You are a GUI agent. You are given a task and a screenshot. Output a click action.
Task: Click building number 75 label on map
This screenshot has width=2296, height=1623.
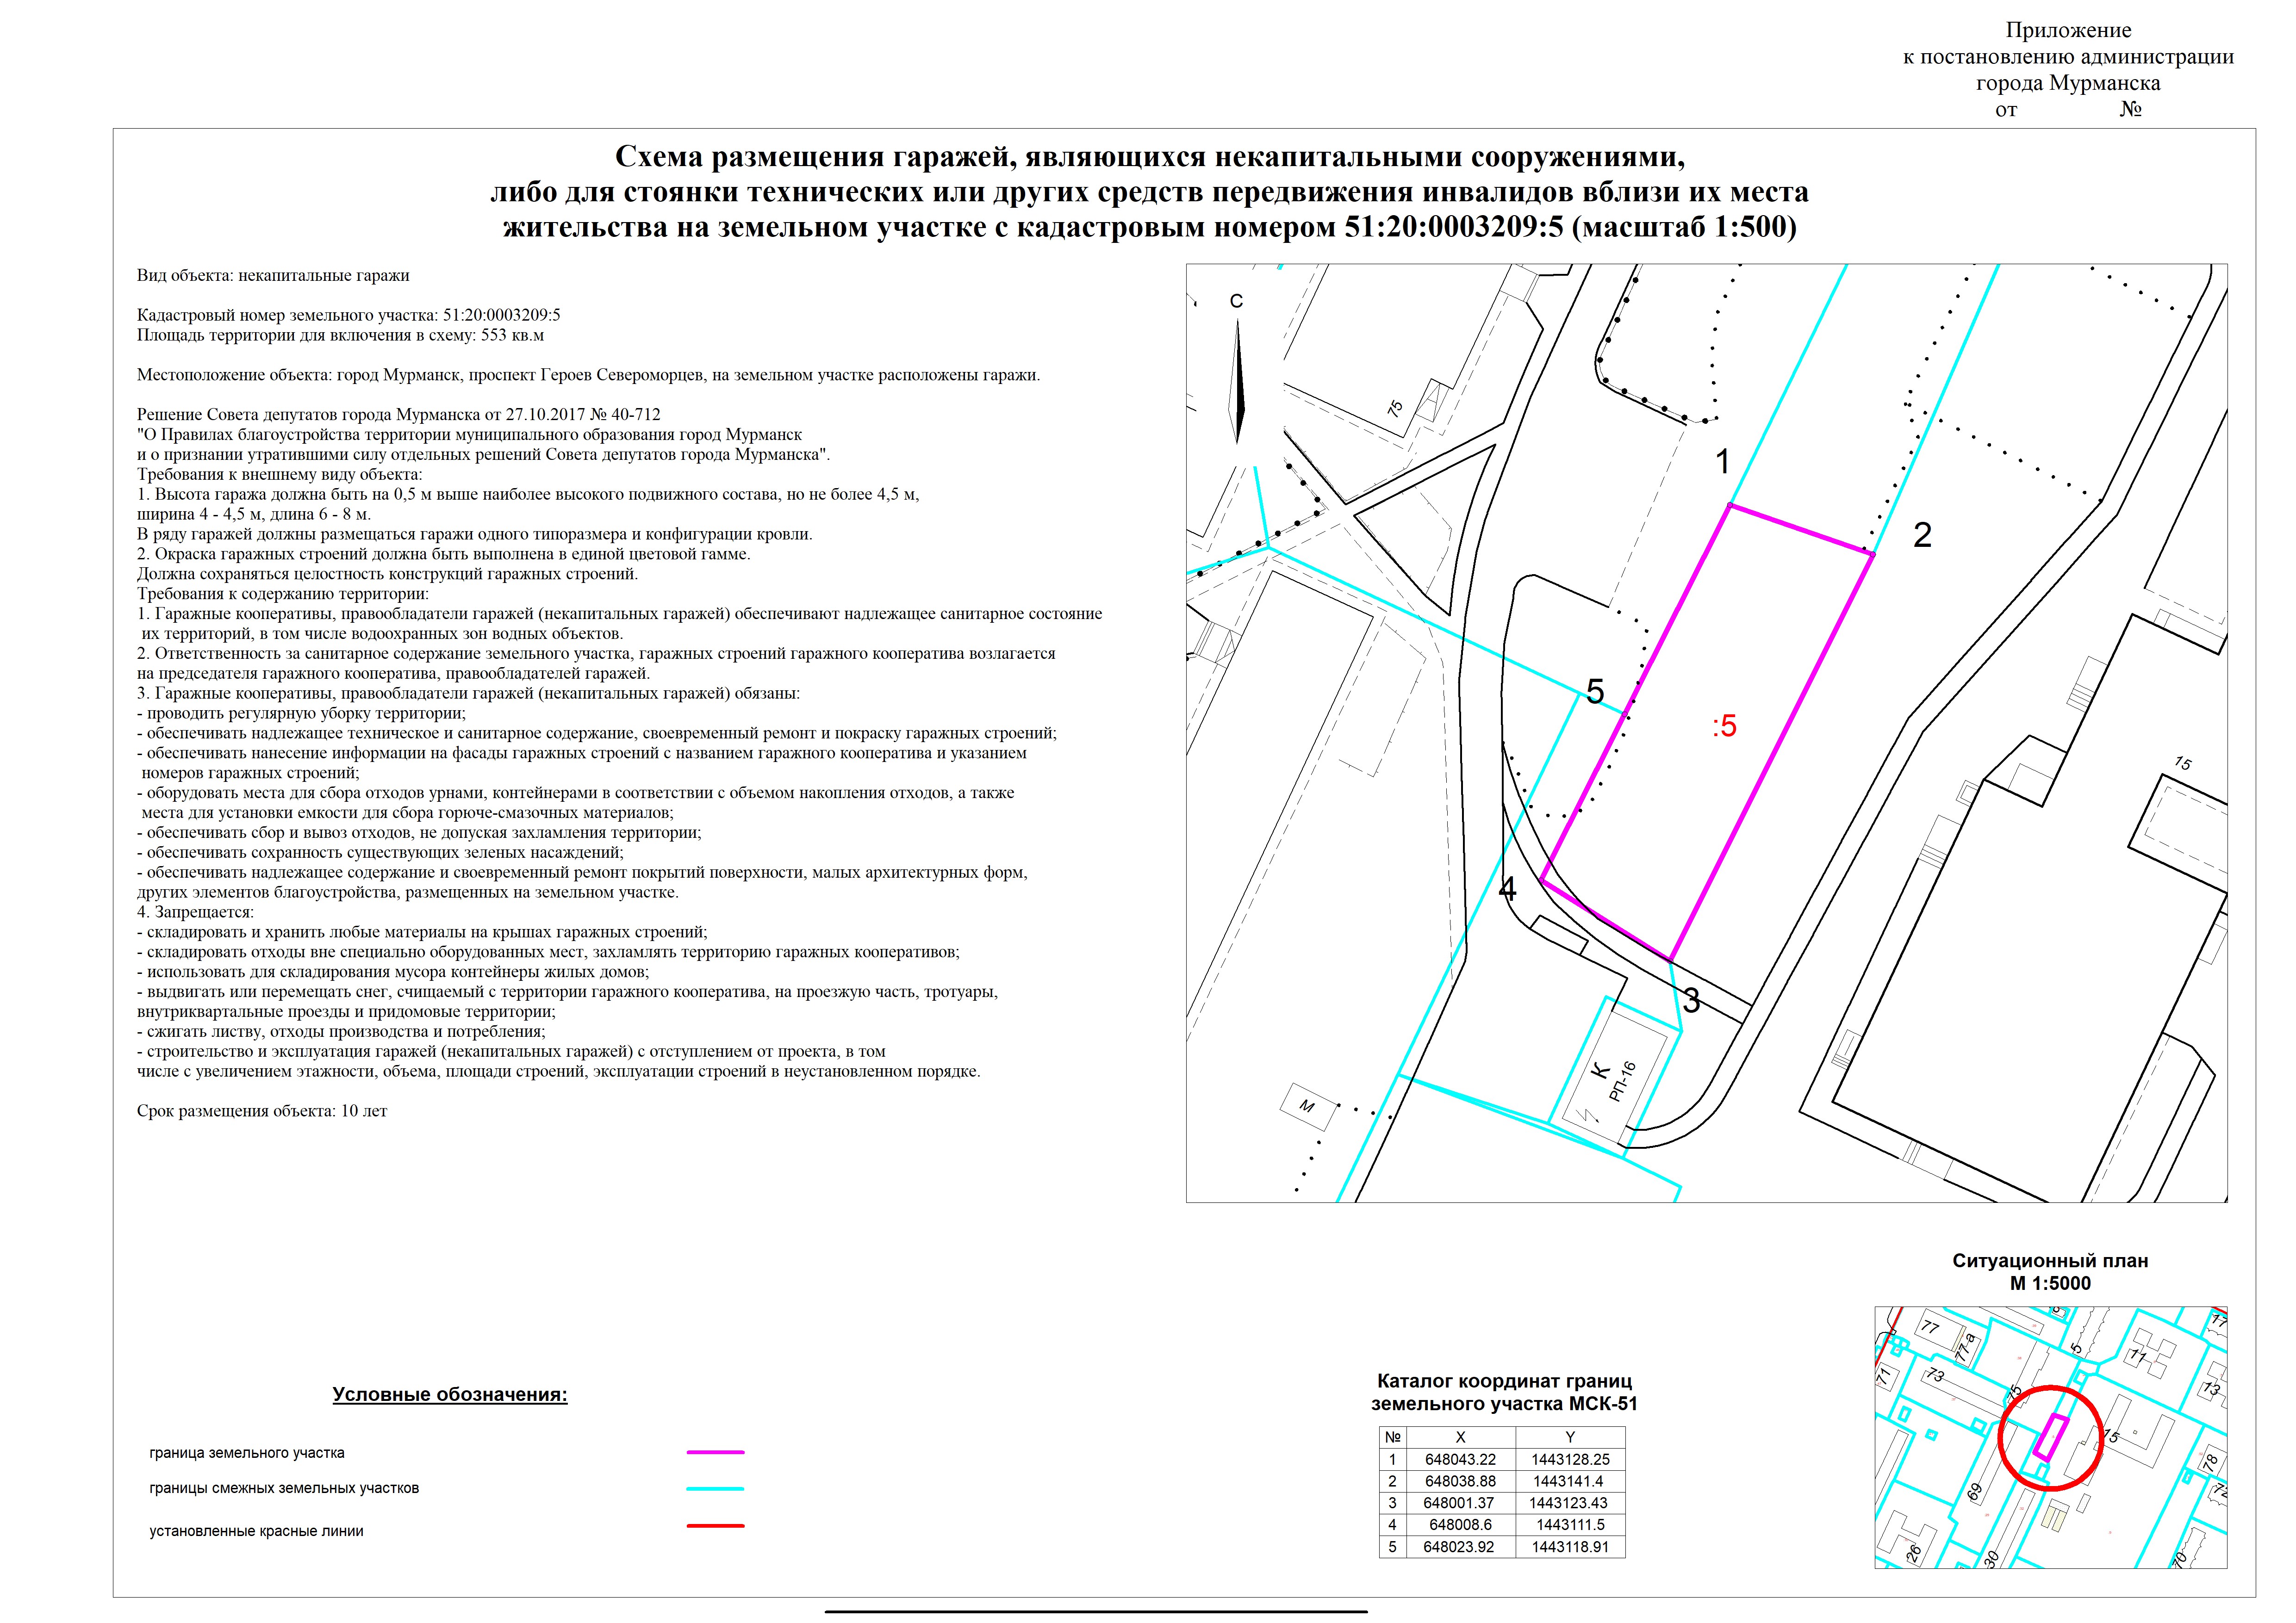[x=1395, y=409]
